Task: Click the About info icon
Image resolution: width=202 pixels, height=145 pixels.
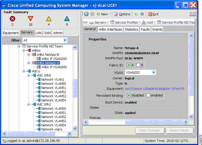Action: pyautogui.click(x=142, y=14)
